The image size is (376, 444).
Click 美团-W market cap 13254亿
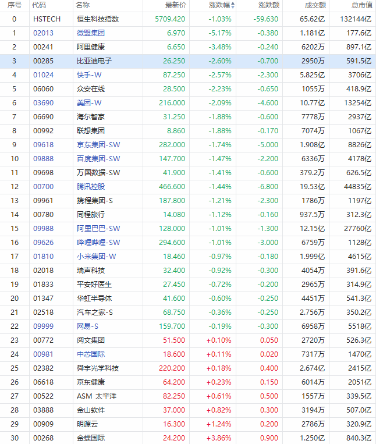pyautogui.click(x=357, y=103)
